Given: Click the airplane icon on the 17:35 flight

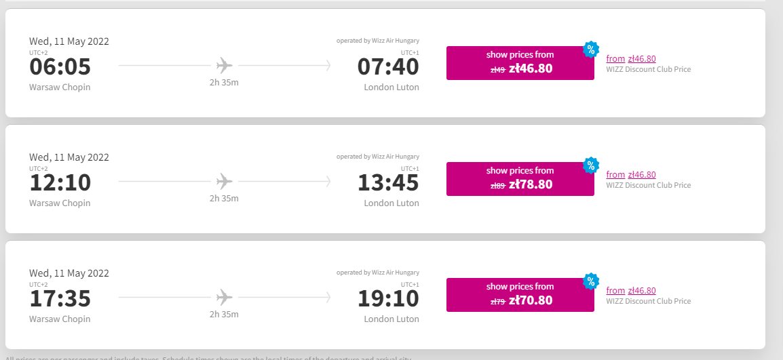Looking at the screenshot, I should click(x=225, y=297).
